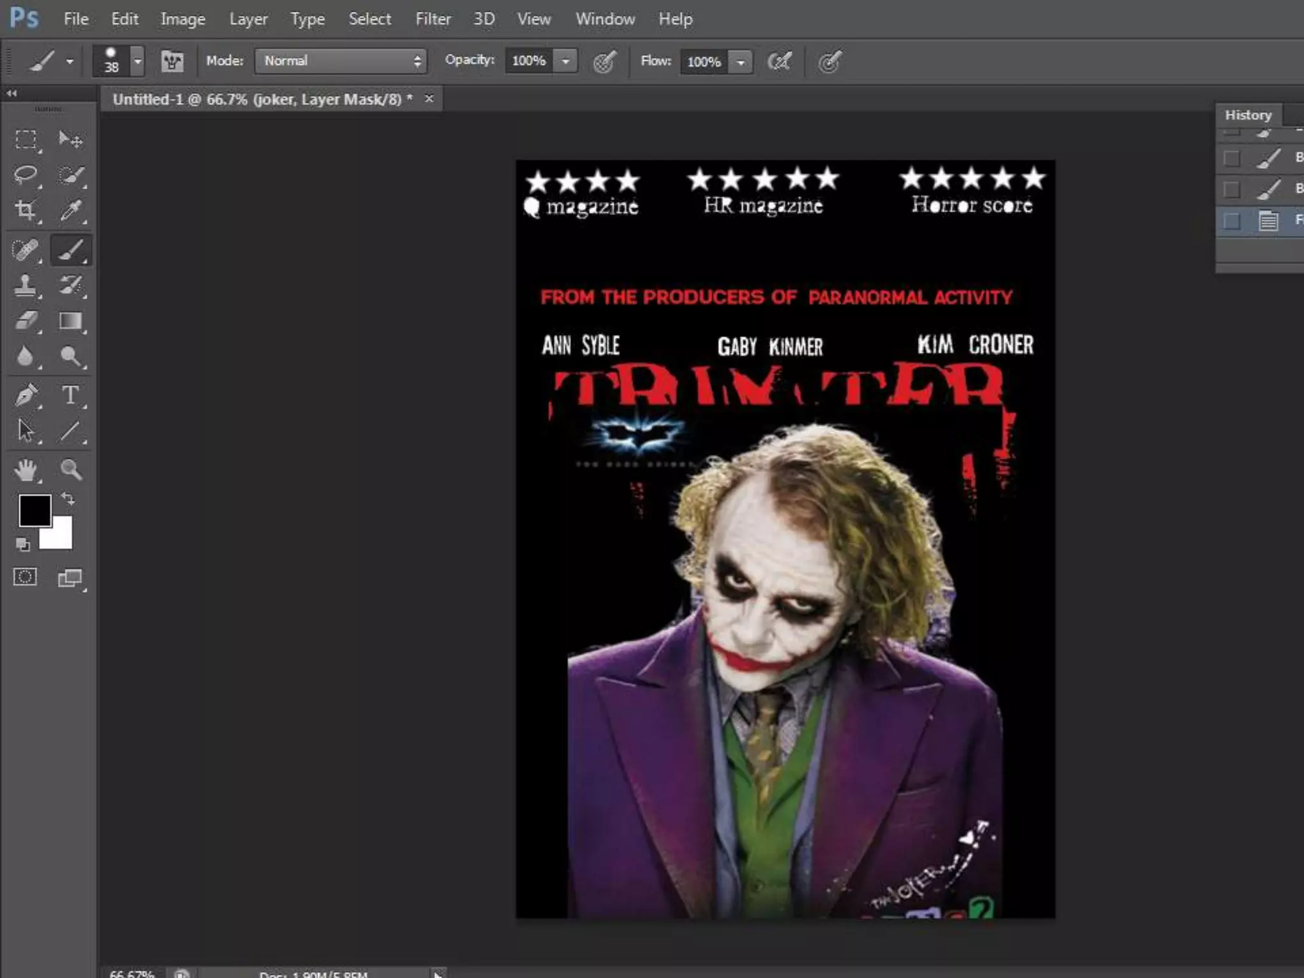Viewport: 1304px width, 978px height.
Task: Toggle Quick Mask mode
Action: [25, 577]
